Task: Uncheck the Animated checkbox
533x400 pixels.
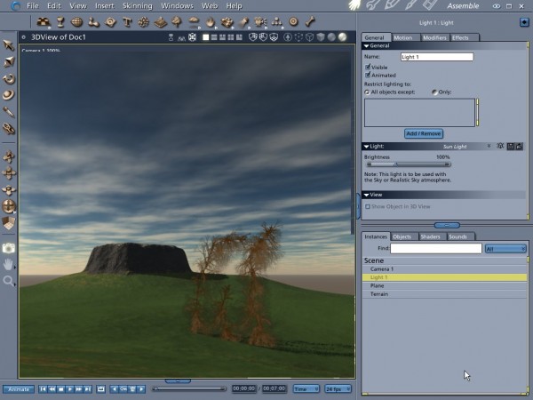Action: click(369, 76)
